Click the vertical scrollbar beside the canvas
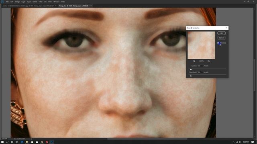The height and width of the screenshot is (144, 257). click(254, 75)
